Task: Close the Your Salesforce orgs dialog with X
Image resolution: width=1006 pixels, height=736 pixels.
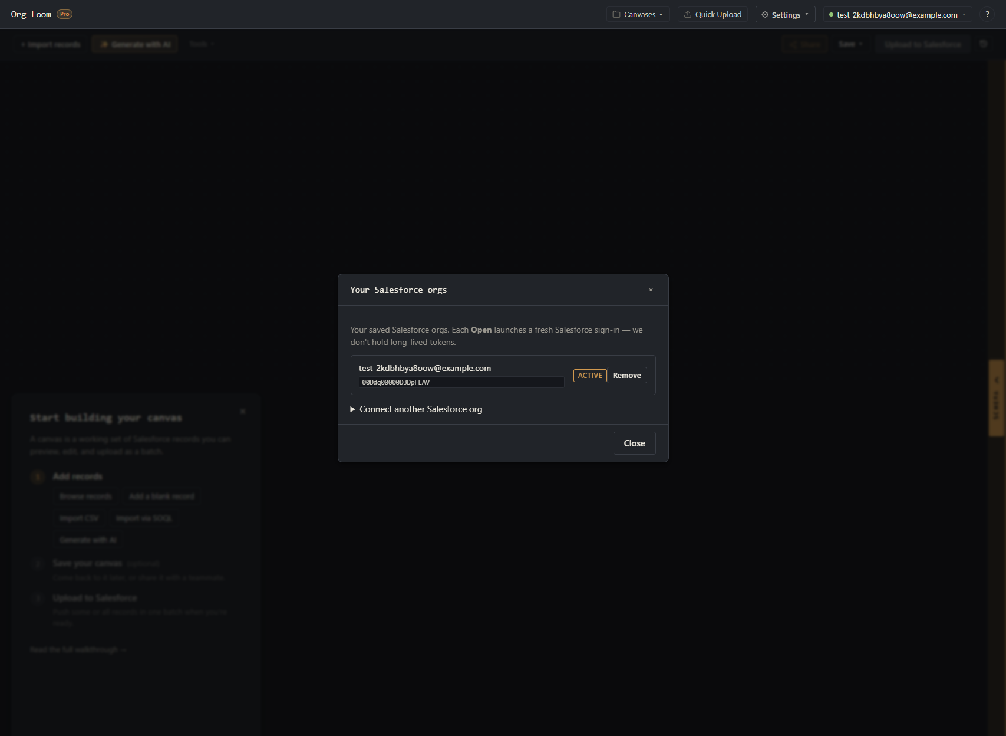Action: (651, 290)
